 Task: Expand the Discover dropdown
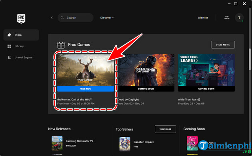pyautogui.click(x=107, y=18)
